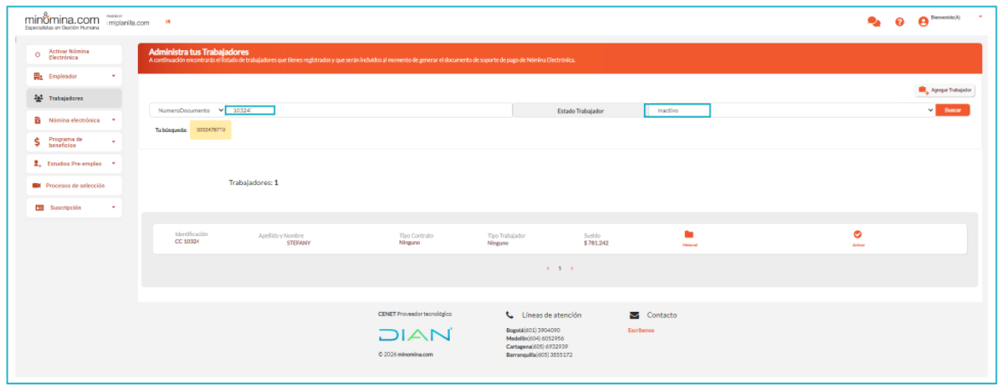Go to previous results page arrow

point(548,268)
